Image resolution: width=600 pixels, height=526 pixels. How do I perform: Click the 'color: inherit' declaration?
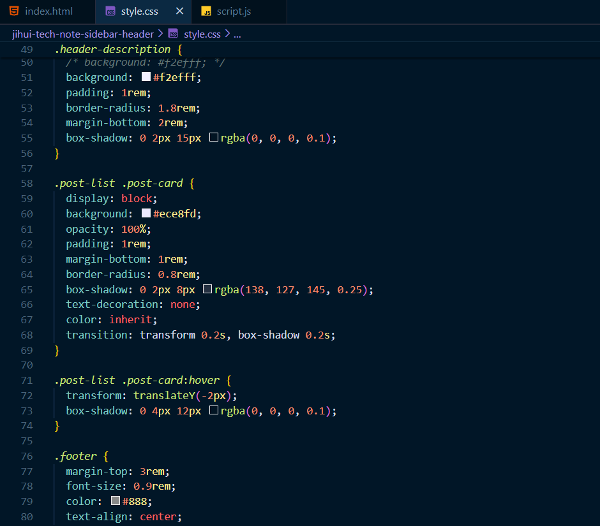click(x=111, y=319)
